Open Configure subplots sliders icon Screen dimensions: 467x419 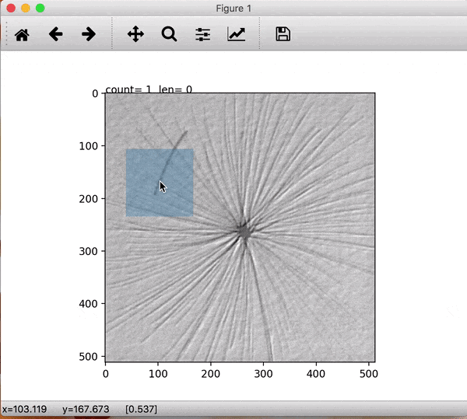click(203, 34)
